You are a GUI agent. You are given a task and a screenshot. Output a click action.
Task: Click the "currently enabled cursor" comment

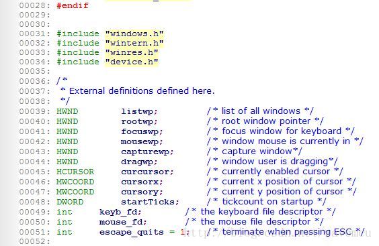click(x=276, y=172)
